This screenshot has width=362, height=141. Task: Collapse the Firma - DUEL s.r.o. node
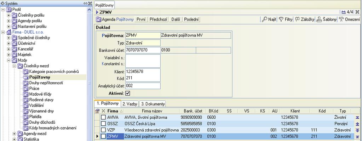tap(3, 32)
